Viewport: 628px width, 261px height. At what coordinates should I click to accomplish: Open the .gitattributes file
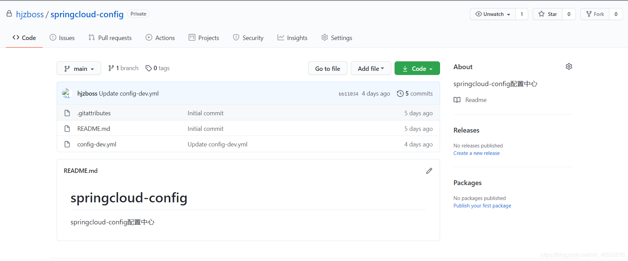click(94, 113)
